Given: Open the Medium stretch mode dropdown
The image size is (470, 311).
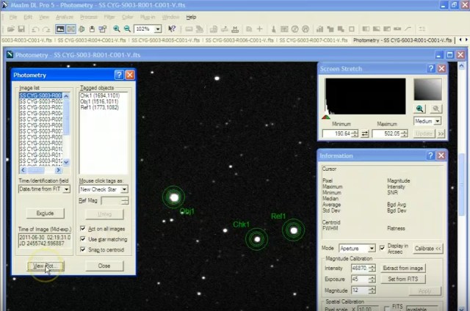Looking at the screenshot, I should coord(439,121).
